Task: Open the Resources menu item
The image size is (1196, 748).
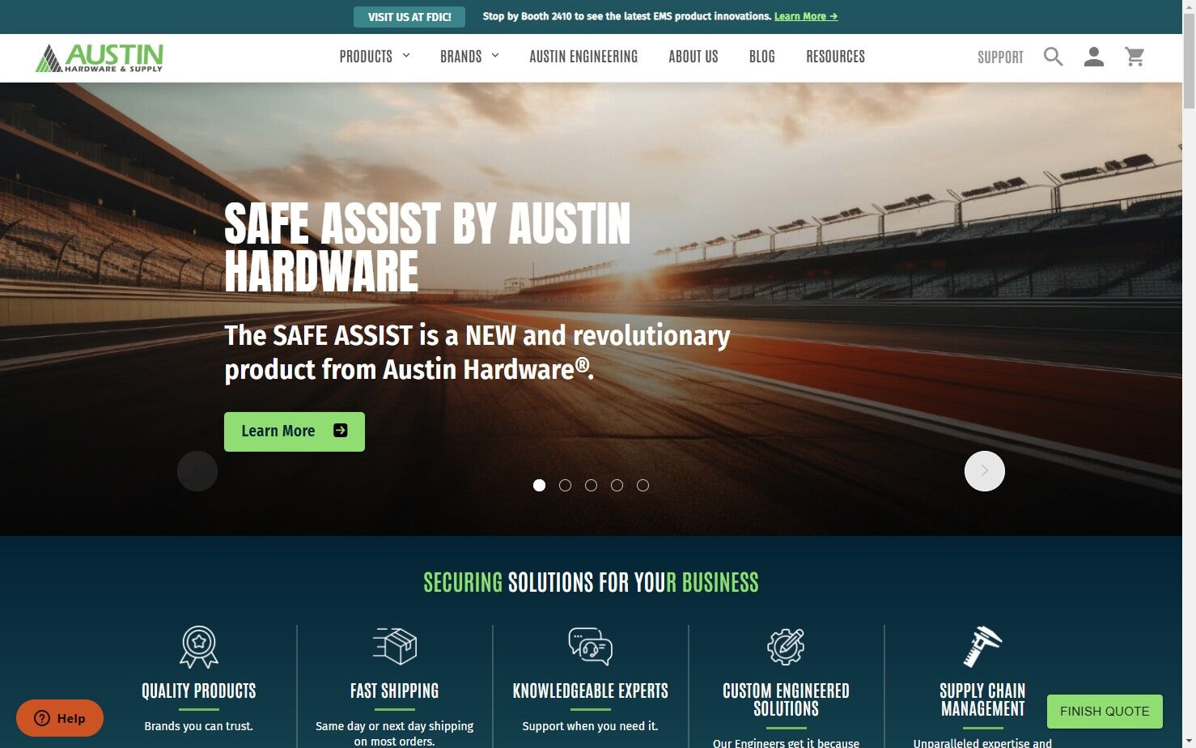Action: (836, 57)
